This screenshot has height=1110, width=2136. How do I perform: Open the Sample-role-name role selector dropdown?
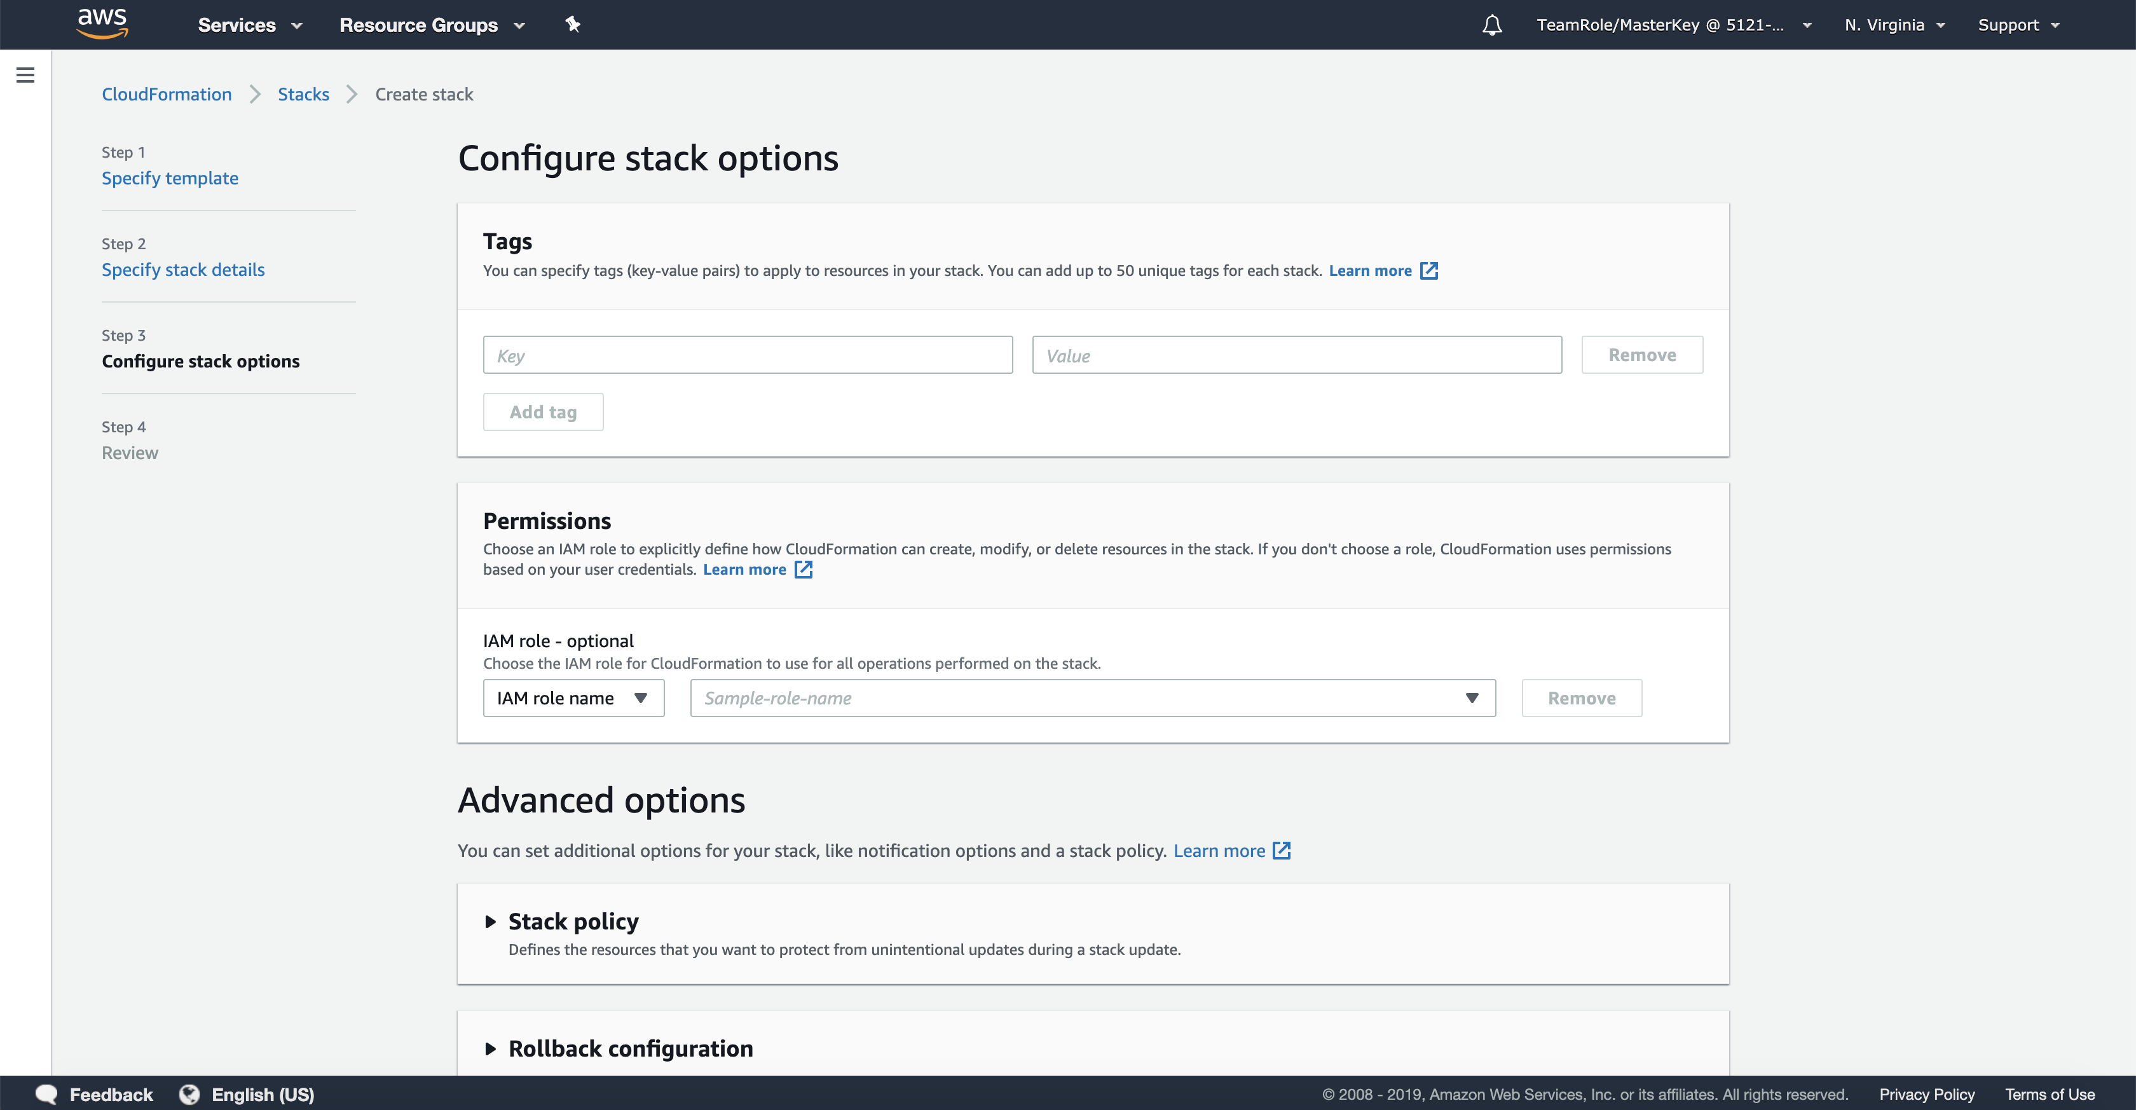(1092, 698)
